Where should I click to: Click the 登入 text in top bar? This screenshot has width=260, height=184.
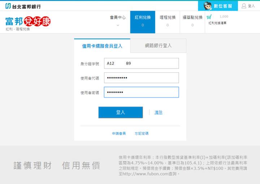coord(251,6)
